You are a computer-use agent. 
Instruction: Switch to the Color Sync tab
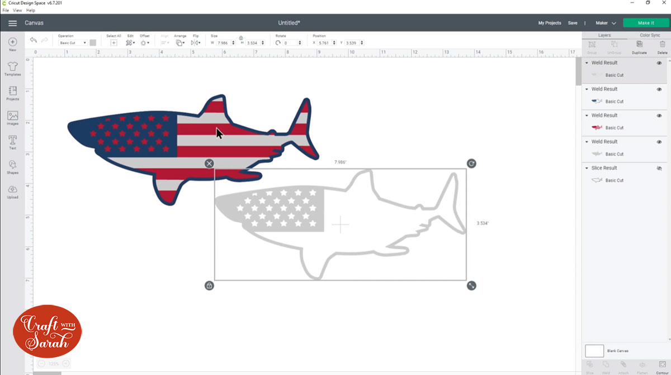pos(650,35)
